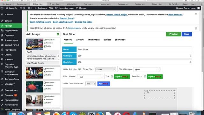
Task: Click the Description Style PRO button
Action: (x=155, y=77)
